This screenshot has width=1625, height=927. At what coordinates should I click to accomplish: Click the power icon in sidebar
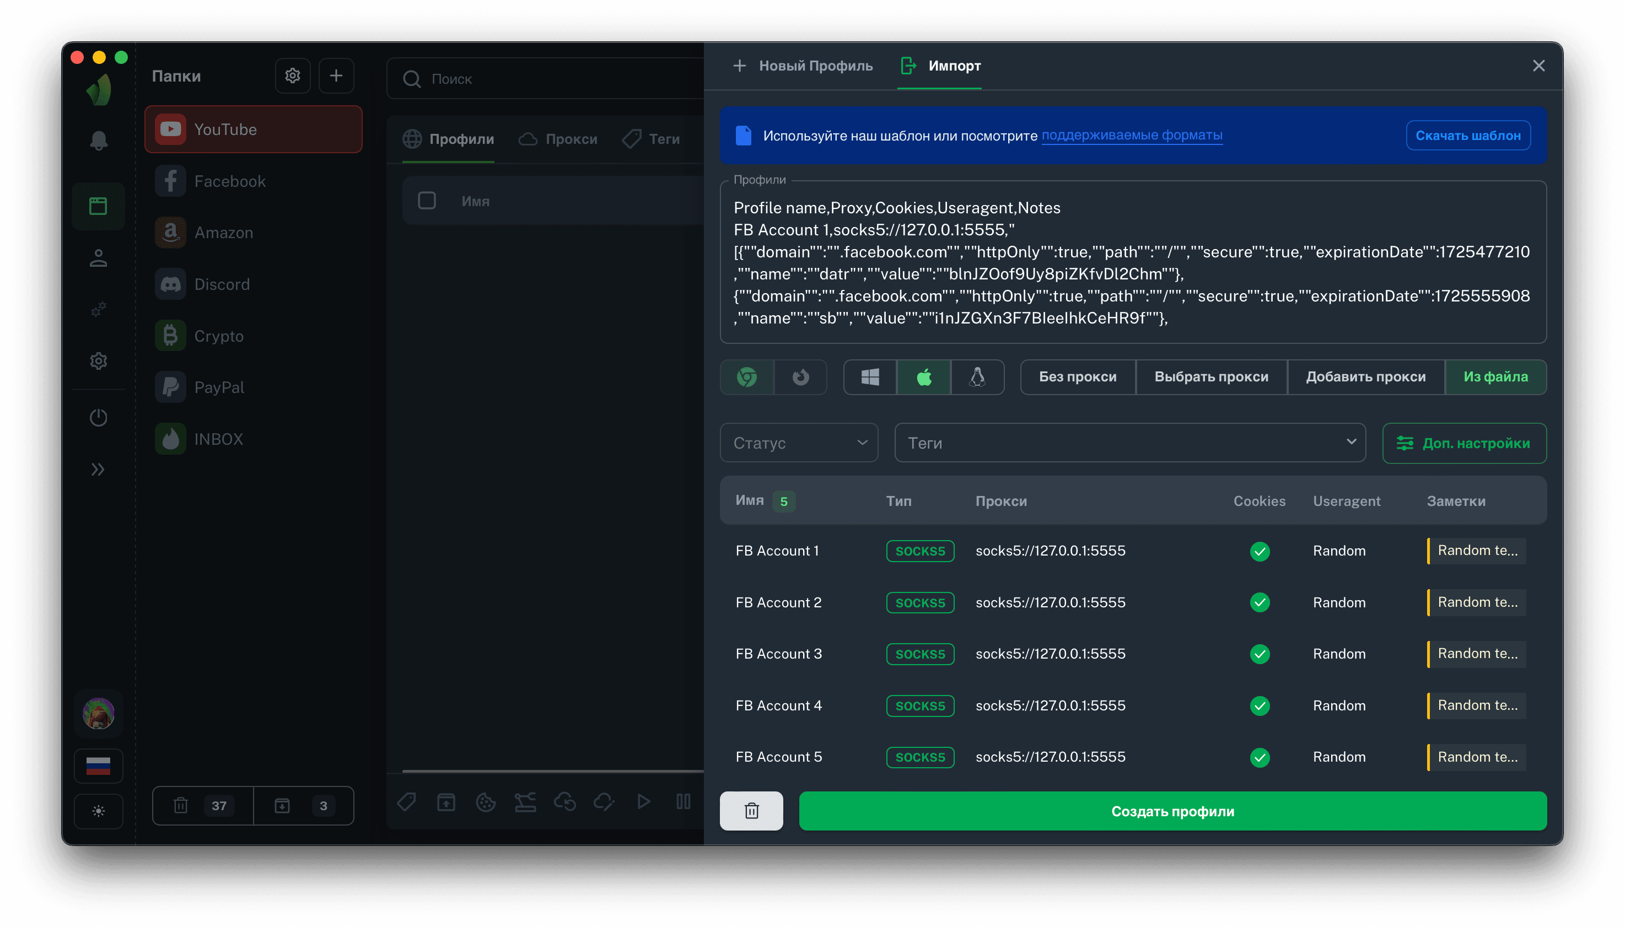click(98, 418)
